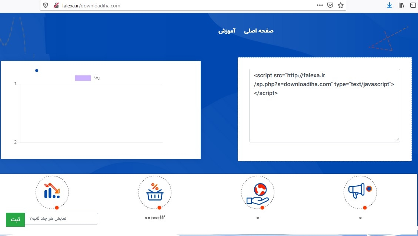418x236 pixels.
Task: Open the آموزش menu item
Action: 227,31
